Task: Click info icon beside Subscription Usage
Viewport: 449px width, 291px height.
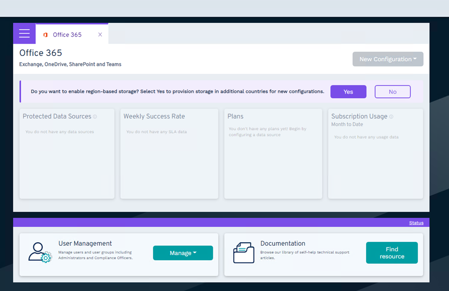Action: coord(391,117)
